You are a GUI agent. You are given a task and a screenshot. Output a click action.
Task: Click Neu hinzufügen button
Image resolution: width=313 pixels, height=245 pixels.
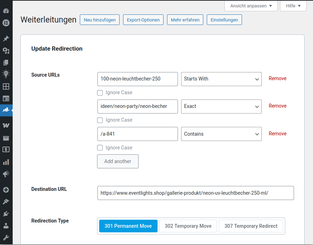coord(100,20)
